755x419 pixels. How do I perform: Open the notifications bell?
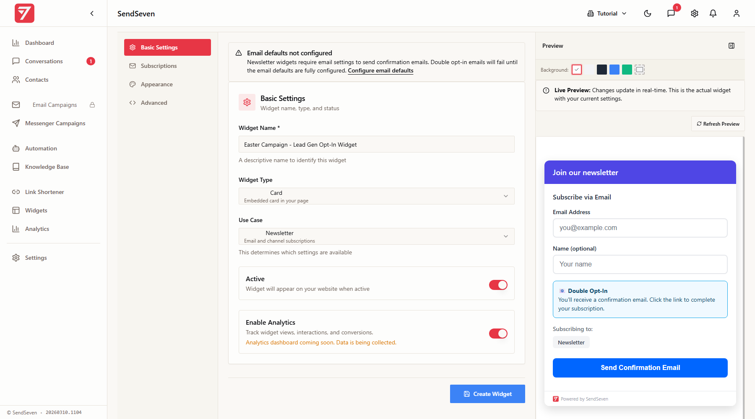pos(713,13)
